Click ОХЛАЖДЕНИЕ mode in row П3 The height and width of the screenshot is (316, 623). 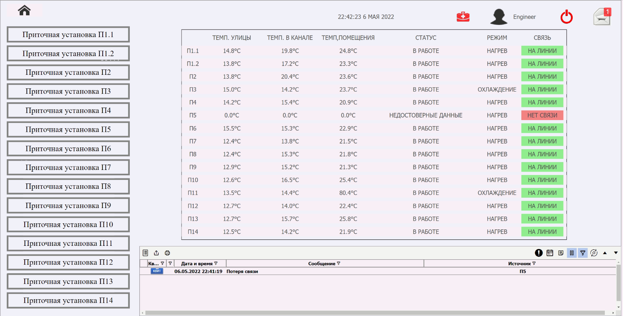(x=497, y=89)
